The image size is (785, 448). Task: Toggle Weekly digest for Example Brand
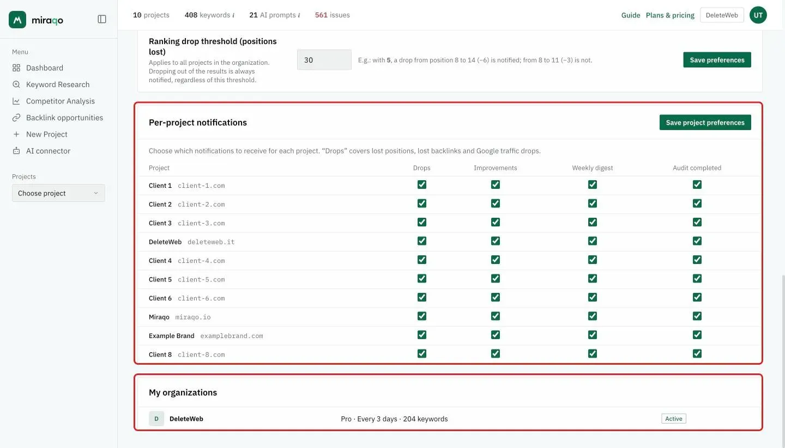pyautogui.click(x=593, y=335)
